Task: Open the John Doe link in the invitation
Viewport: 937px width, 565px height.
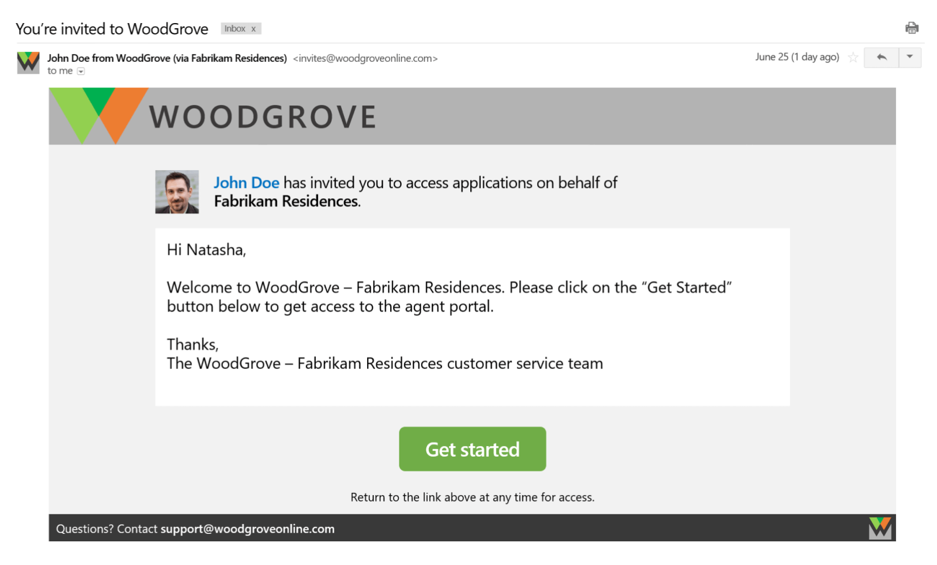Action: pos(247,183)
